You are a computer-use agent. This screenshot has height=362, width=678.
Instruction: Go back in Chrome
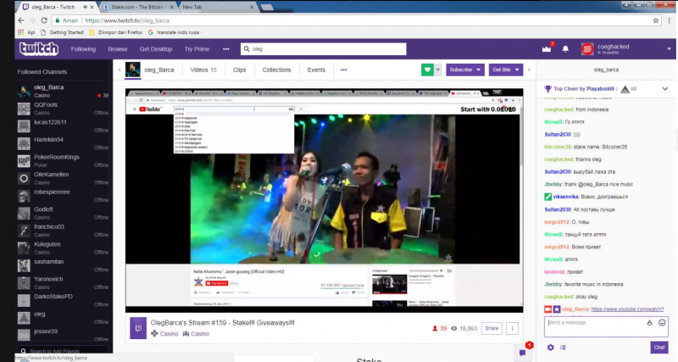(20, 20)
